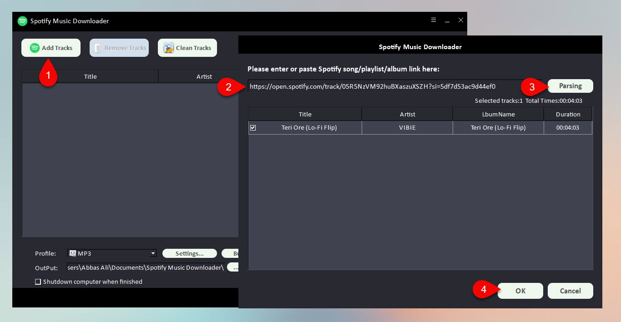The image size is (621, 322).
Task: Browse for output folder with the ... button
Action: click(x=233, y=267)
